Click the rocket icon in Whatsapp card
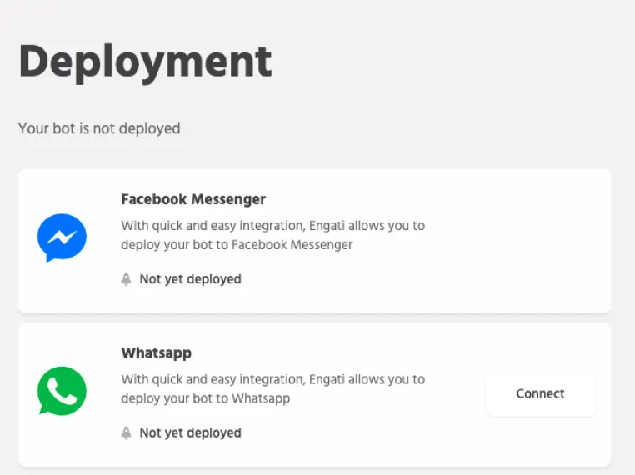 click(127, 432)
